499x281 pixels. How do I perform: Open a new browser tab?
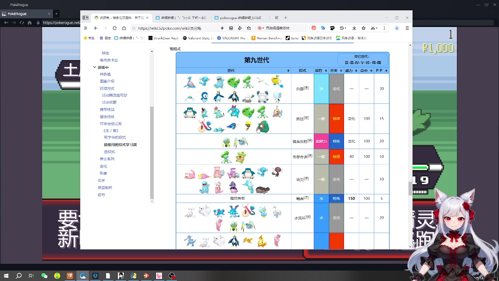[285, 18]
